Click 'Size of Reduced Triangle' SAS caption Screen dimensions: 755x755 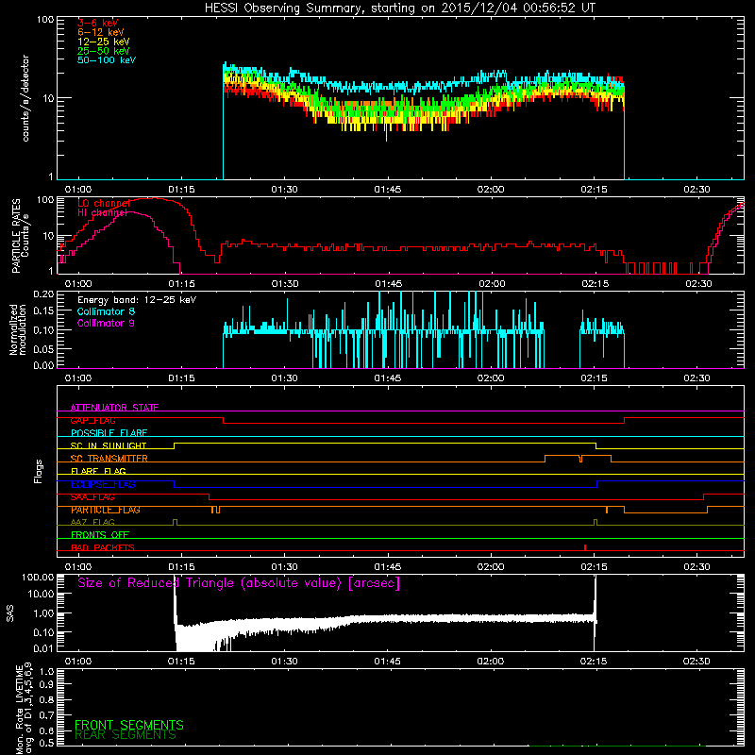tap(239, 583)
